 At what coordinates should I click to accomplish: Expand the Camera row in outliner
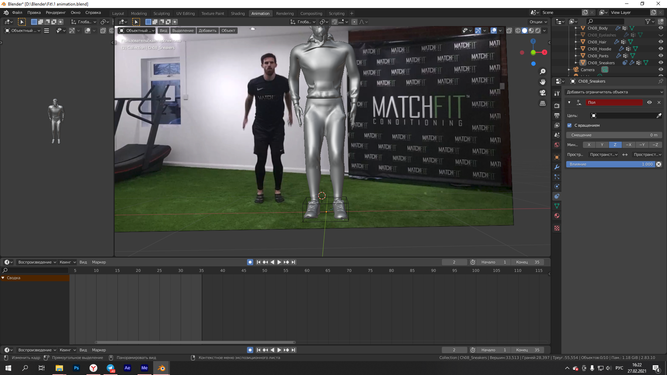569,70
